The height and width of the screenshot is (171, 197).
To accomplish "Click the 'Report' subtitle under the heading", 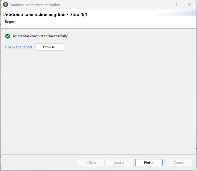I will (10, 22).
